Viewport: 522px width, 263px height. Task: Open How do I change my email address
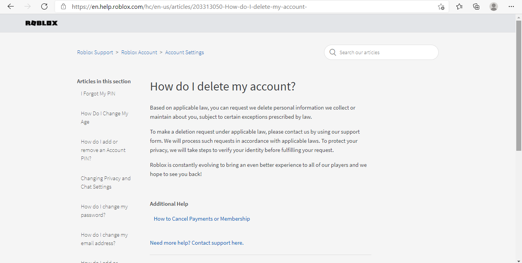click(x=104, y=239)
